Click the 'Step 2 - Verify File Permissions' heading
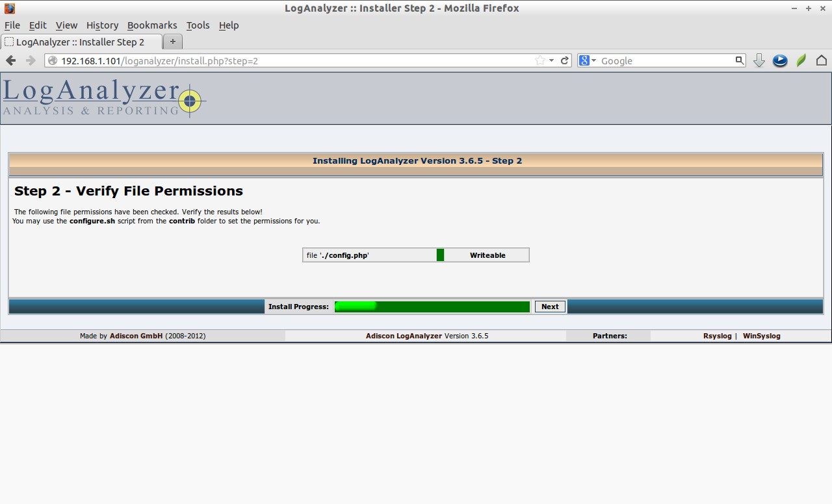Viewport: 832px width, 504px height. coord(129,191)
